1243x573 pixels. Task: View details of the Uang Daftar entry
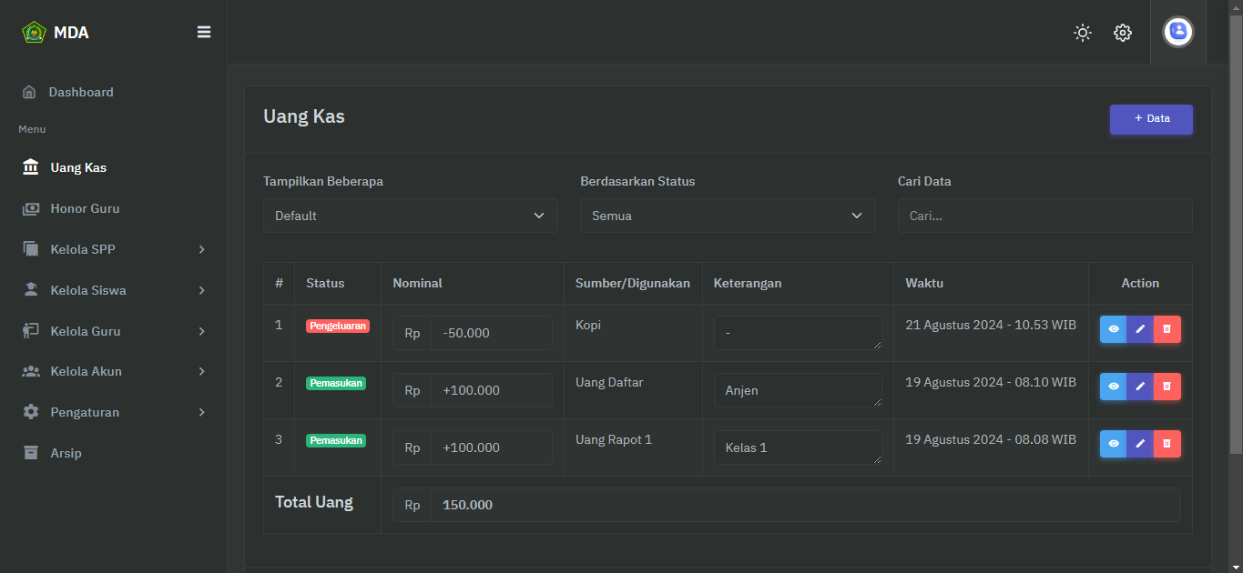coord(1113,387)
